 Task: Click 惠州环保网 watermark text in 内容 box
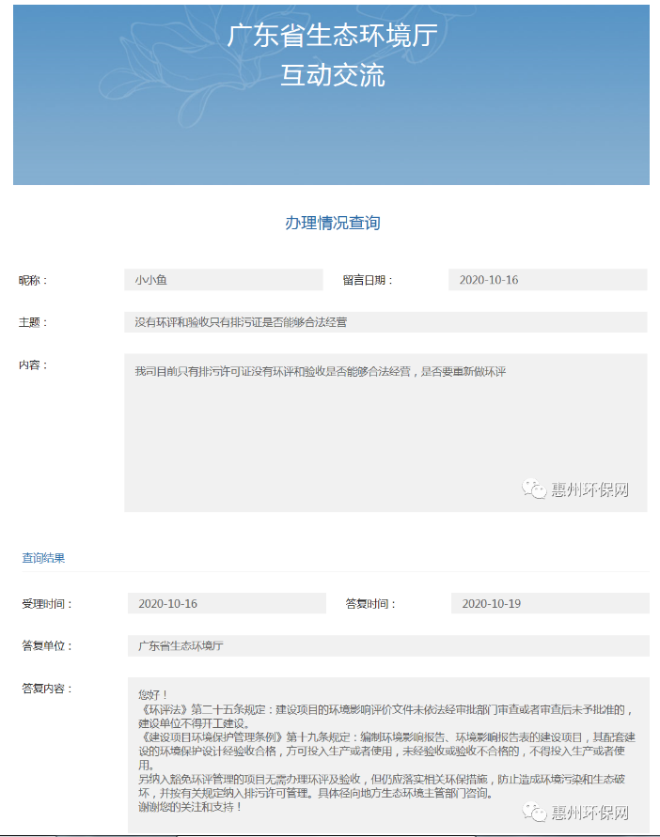(589, 489)
